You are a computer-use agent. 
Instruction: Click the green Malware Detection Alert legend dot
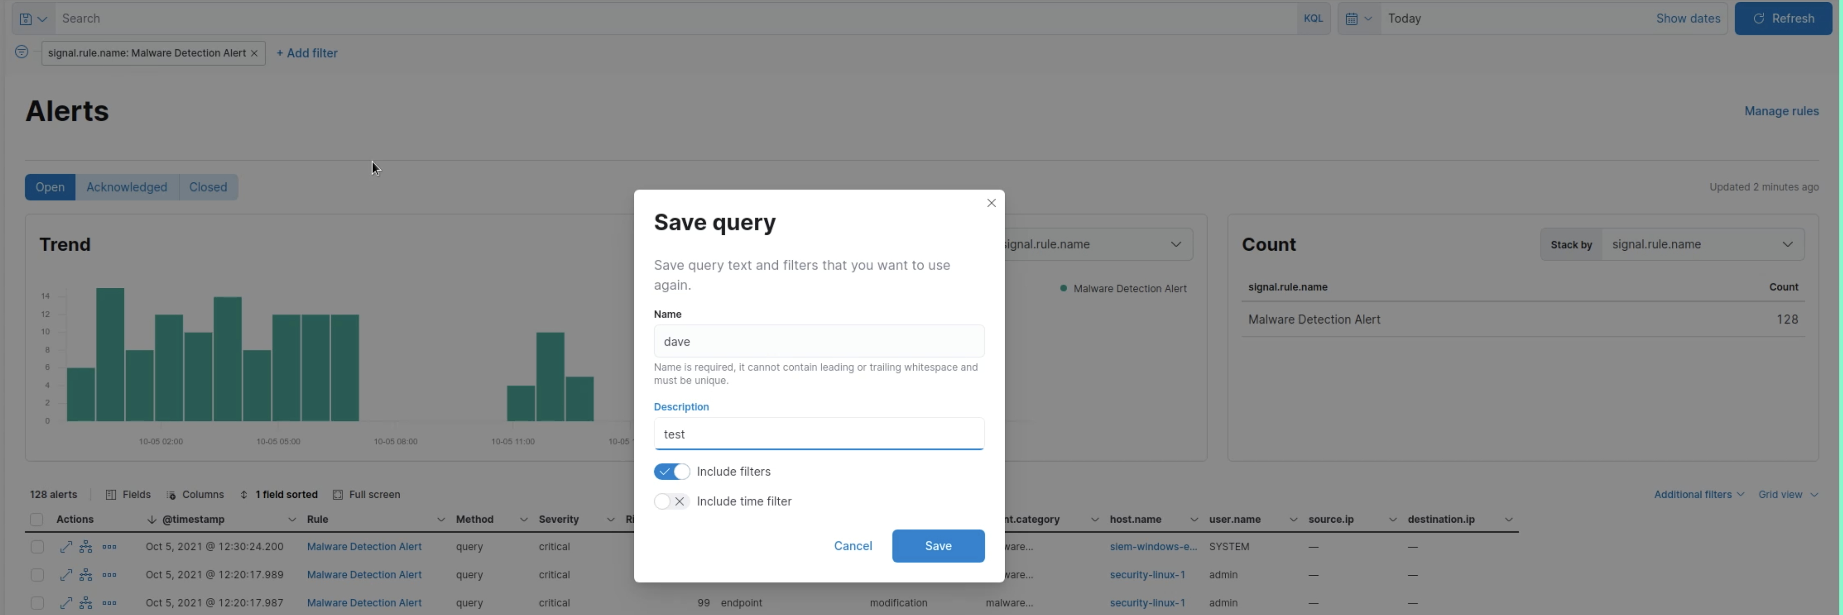[1064, 288]
